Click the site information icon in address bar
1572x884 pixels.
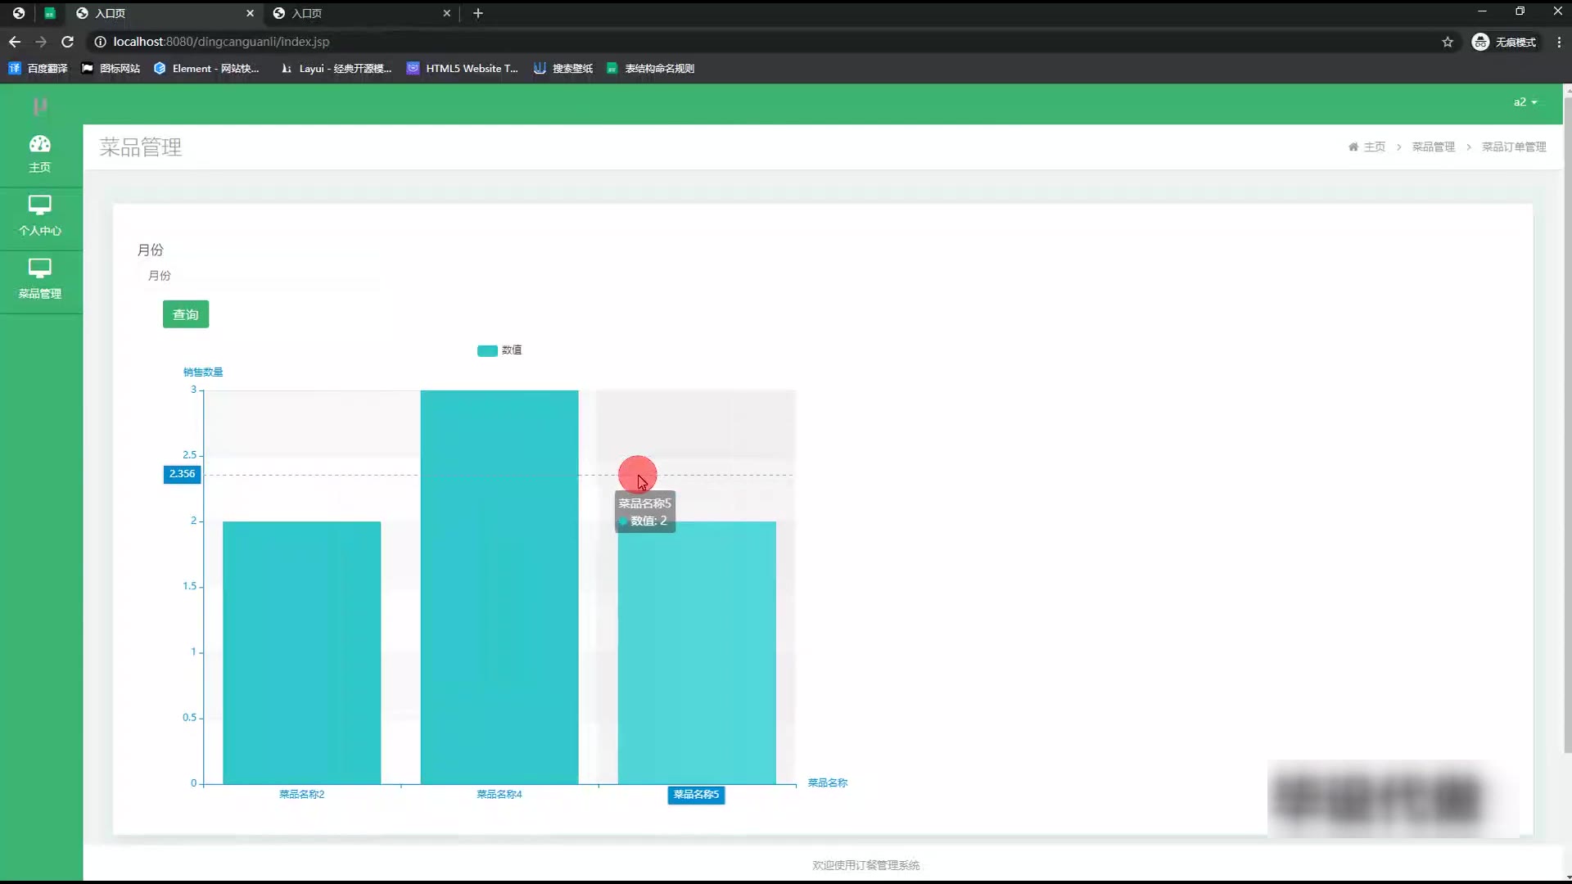click(100, 42)
